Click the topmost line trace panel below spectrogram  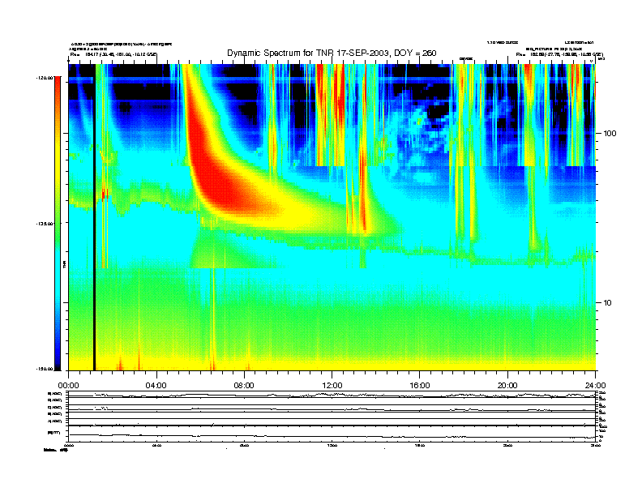(x=332, y=395)
